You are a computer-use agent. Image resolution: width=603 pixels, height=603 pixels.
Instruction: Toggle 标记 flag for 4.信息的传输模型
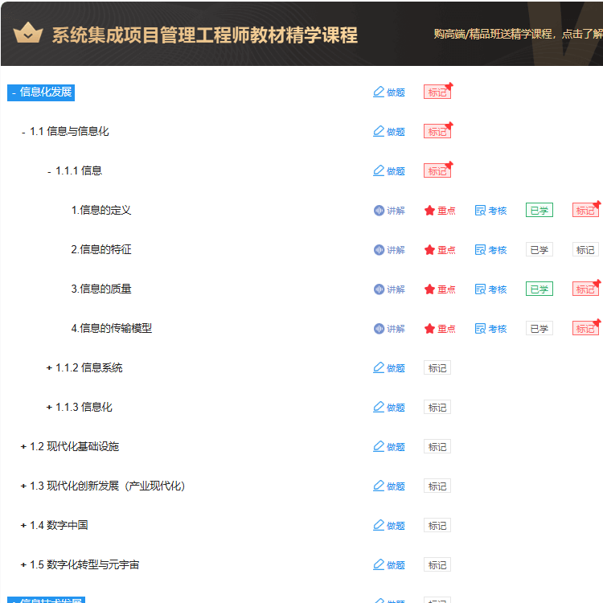pos(585,329)
